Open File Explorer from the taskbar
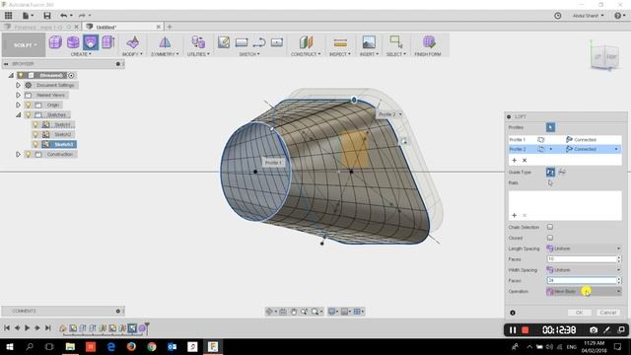The width and height of the screenshot is (631, 355). point(70,346)
